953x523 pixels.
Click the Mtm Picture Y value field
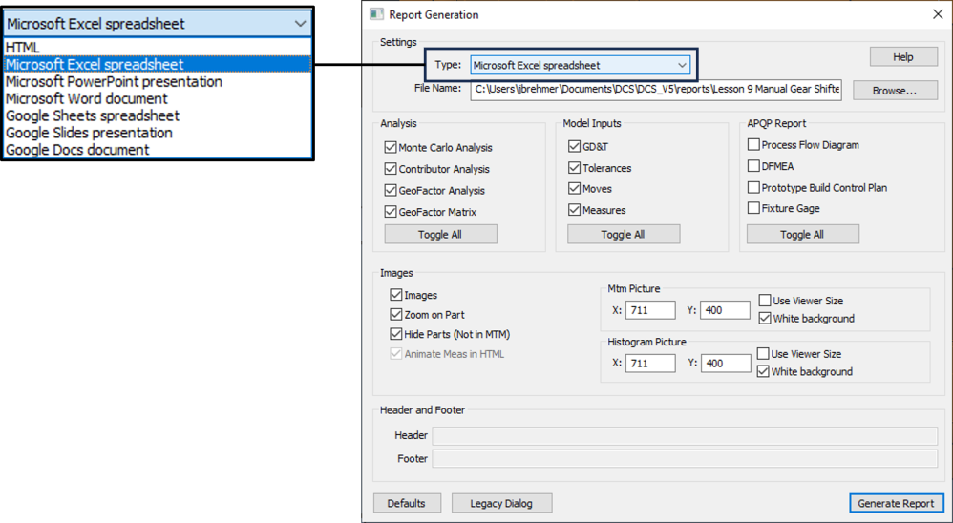click(x=725, y=310)
